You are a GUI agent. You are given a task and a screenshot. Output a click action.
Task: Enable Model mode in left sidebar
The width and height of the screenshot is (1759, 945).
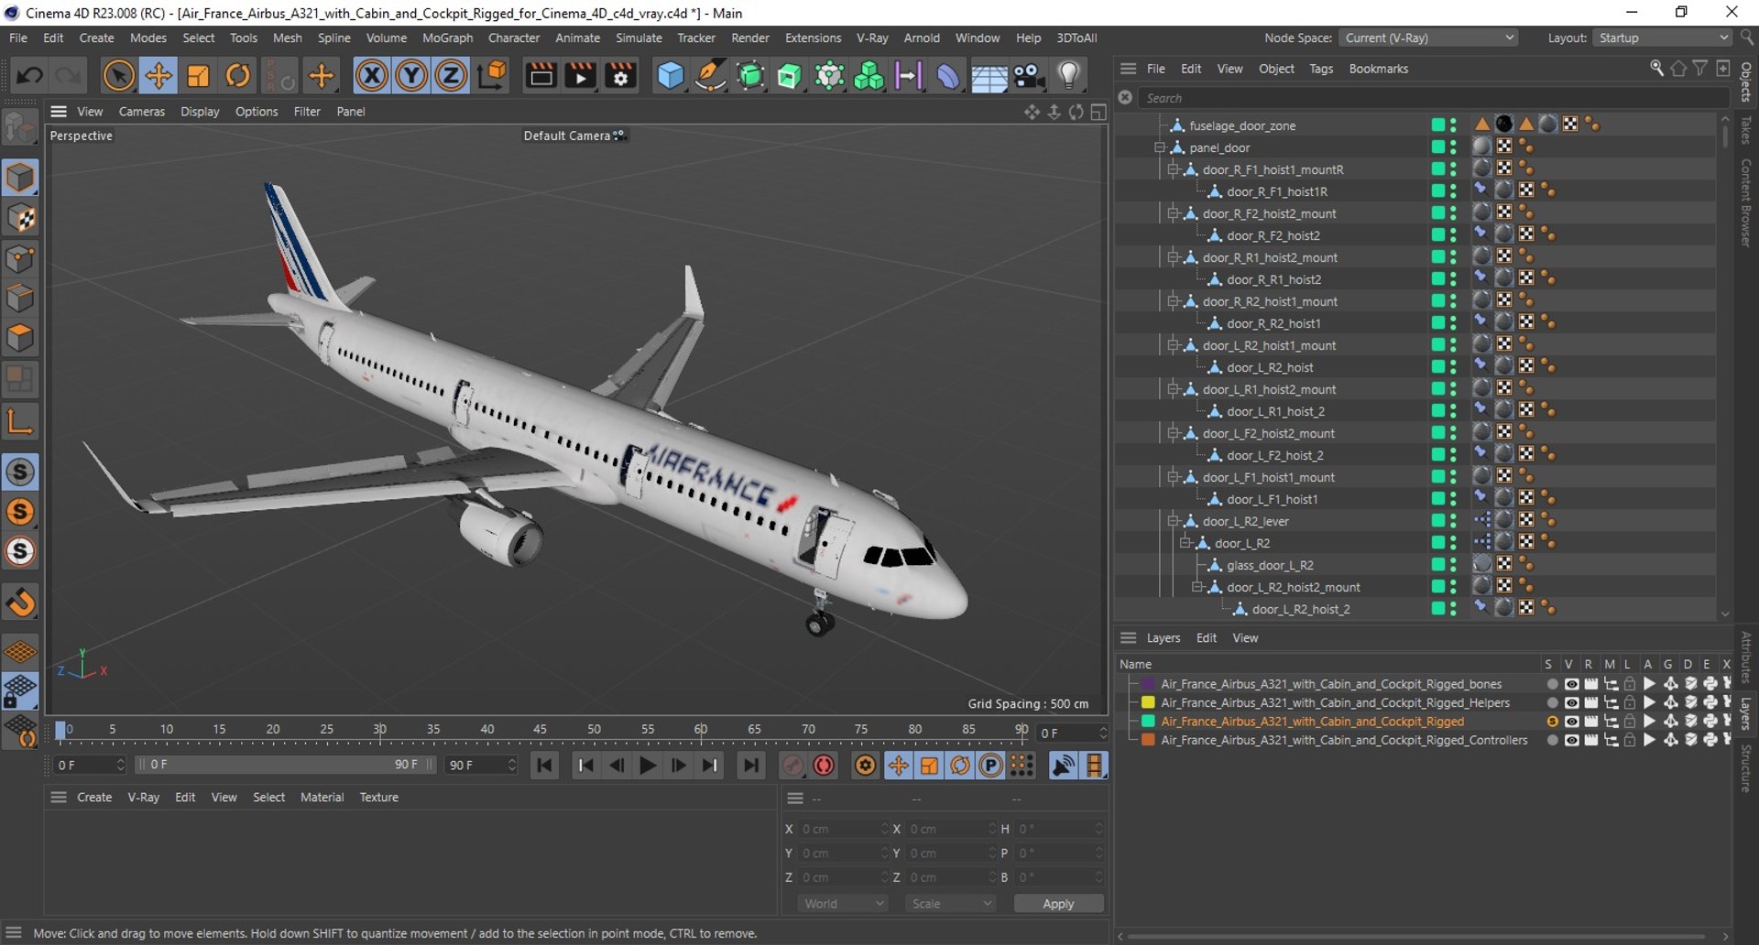tap(20, 178)
